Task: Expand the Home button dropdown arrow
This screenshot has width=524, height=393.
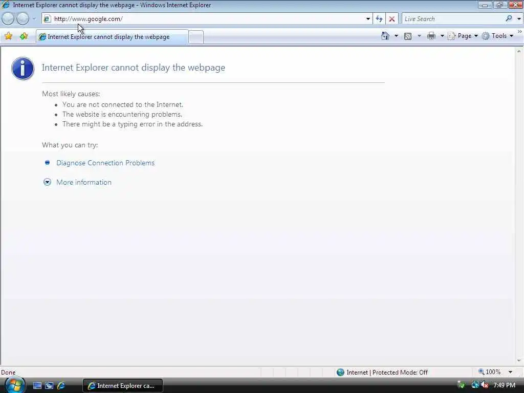Action: coord(397,36)
